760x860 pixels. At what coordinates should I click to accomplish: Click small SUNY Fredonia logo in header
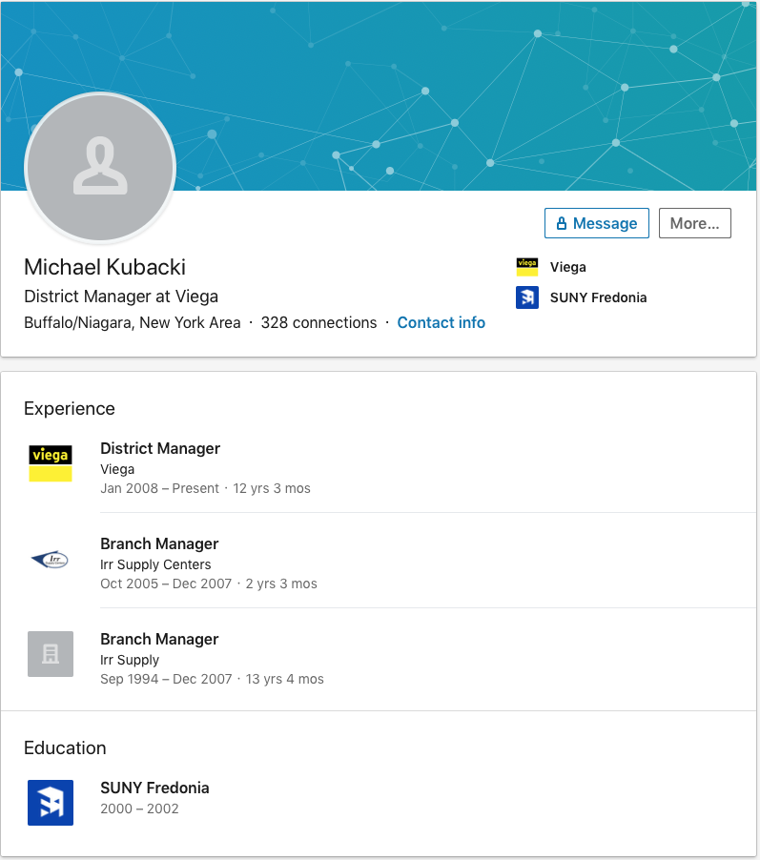526,297
